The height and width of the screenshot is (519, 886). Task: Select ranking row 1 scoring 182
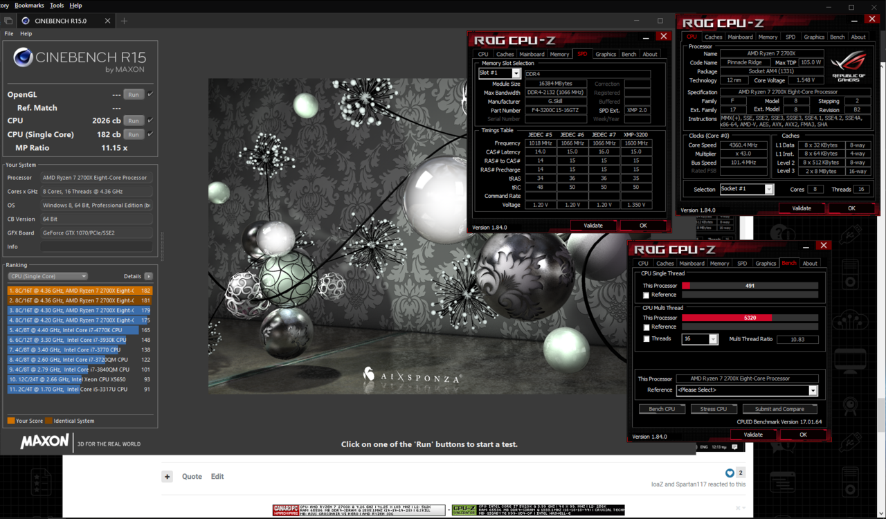80,291
